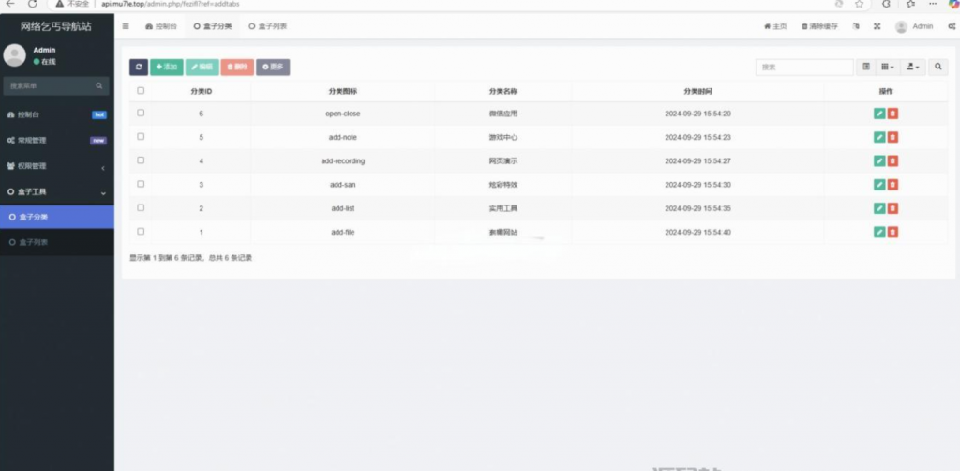Viewport: 960px width, 471px height.
Task: Delete the 网页演示 row with trash icon
Action: click(x=892, y=161)
